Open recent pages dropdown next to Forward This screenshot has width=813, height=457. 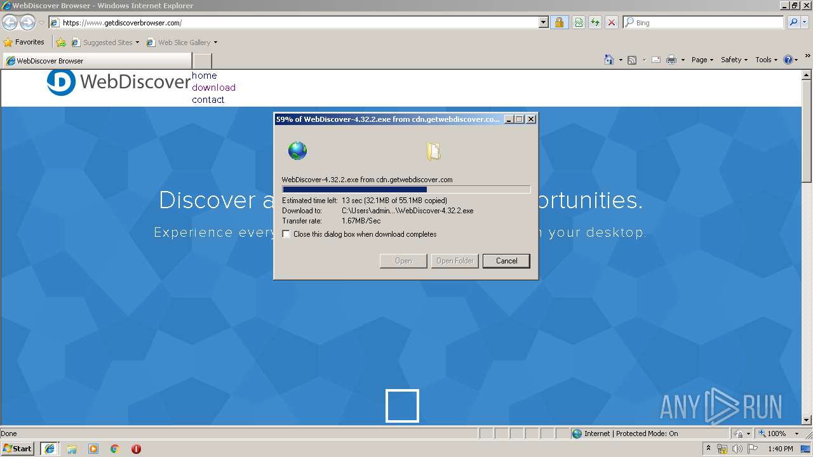[x=41, y=23]
